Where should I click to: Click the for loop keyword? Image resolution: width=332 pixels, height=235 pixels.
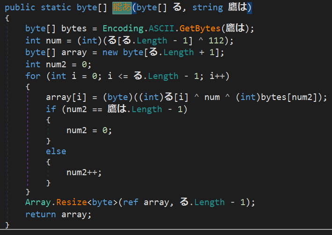coord(33,76)
